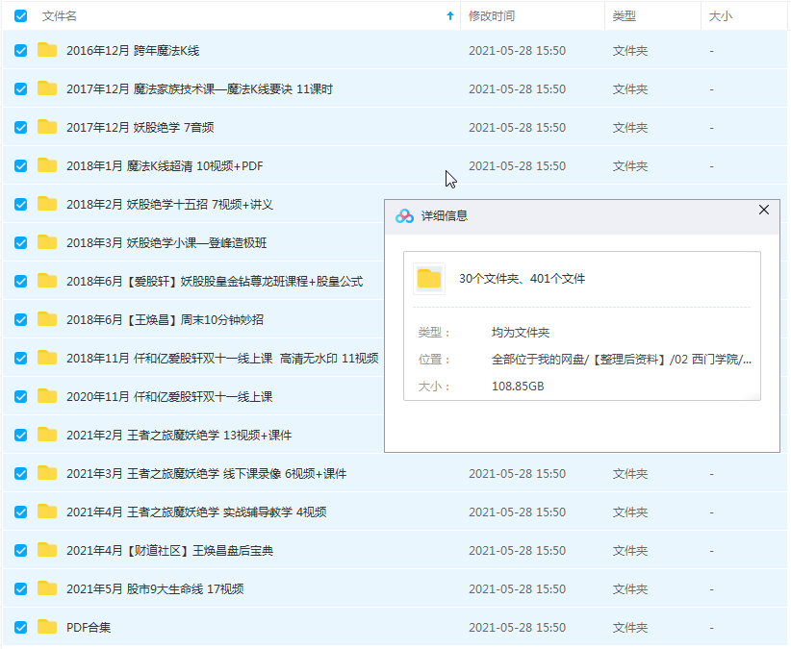Click folder icon of 2020年11月 仟和亿爱股轩双十一上课
This screenshot has height=649, width=791.
coord(47,396)
